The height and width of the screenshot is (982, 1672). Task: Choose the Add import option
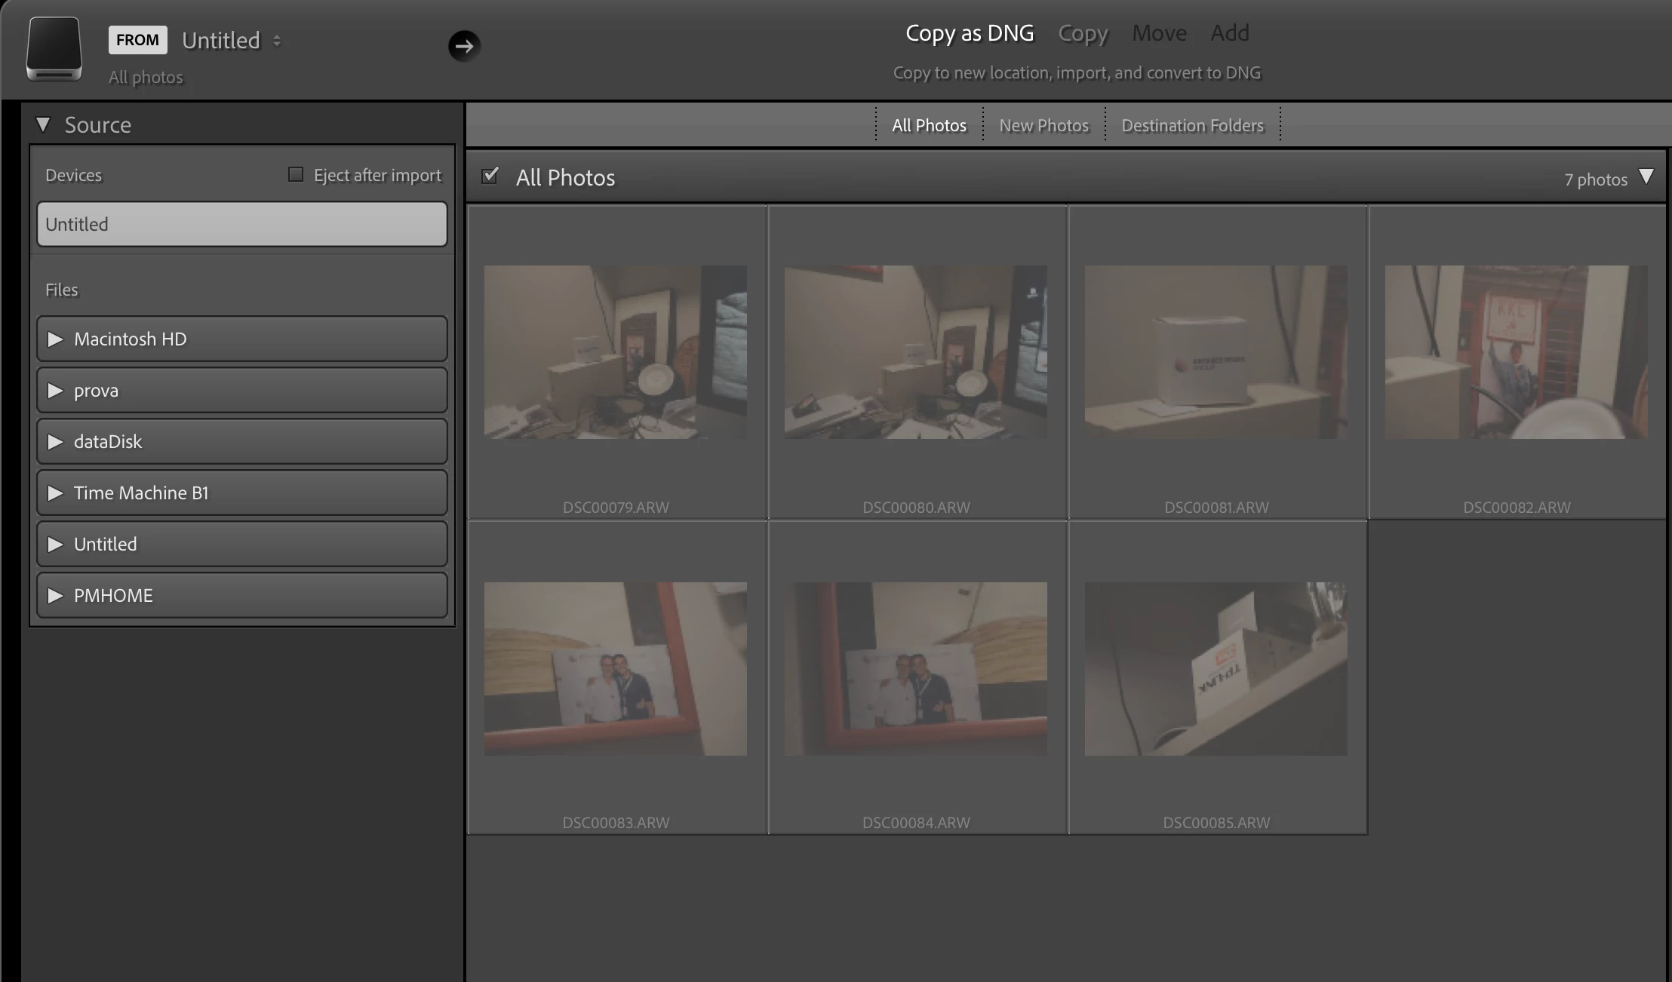1229,33
